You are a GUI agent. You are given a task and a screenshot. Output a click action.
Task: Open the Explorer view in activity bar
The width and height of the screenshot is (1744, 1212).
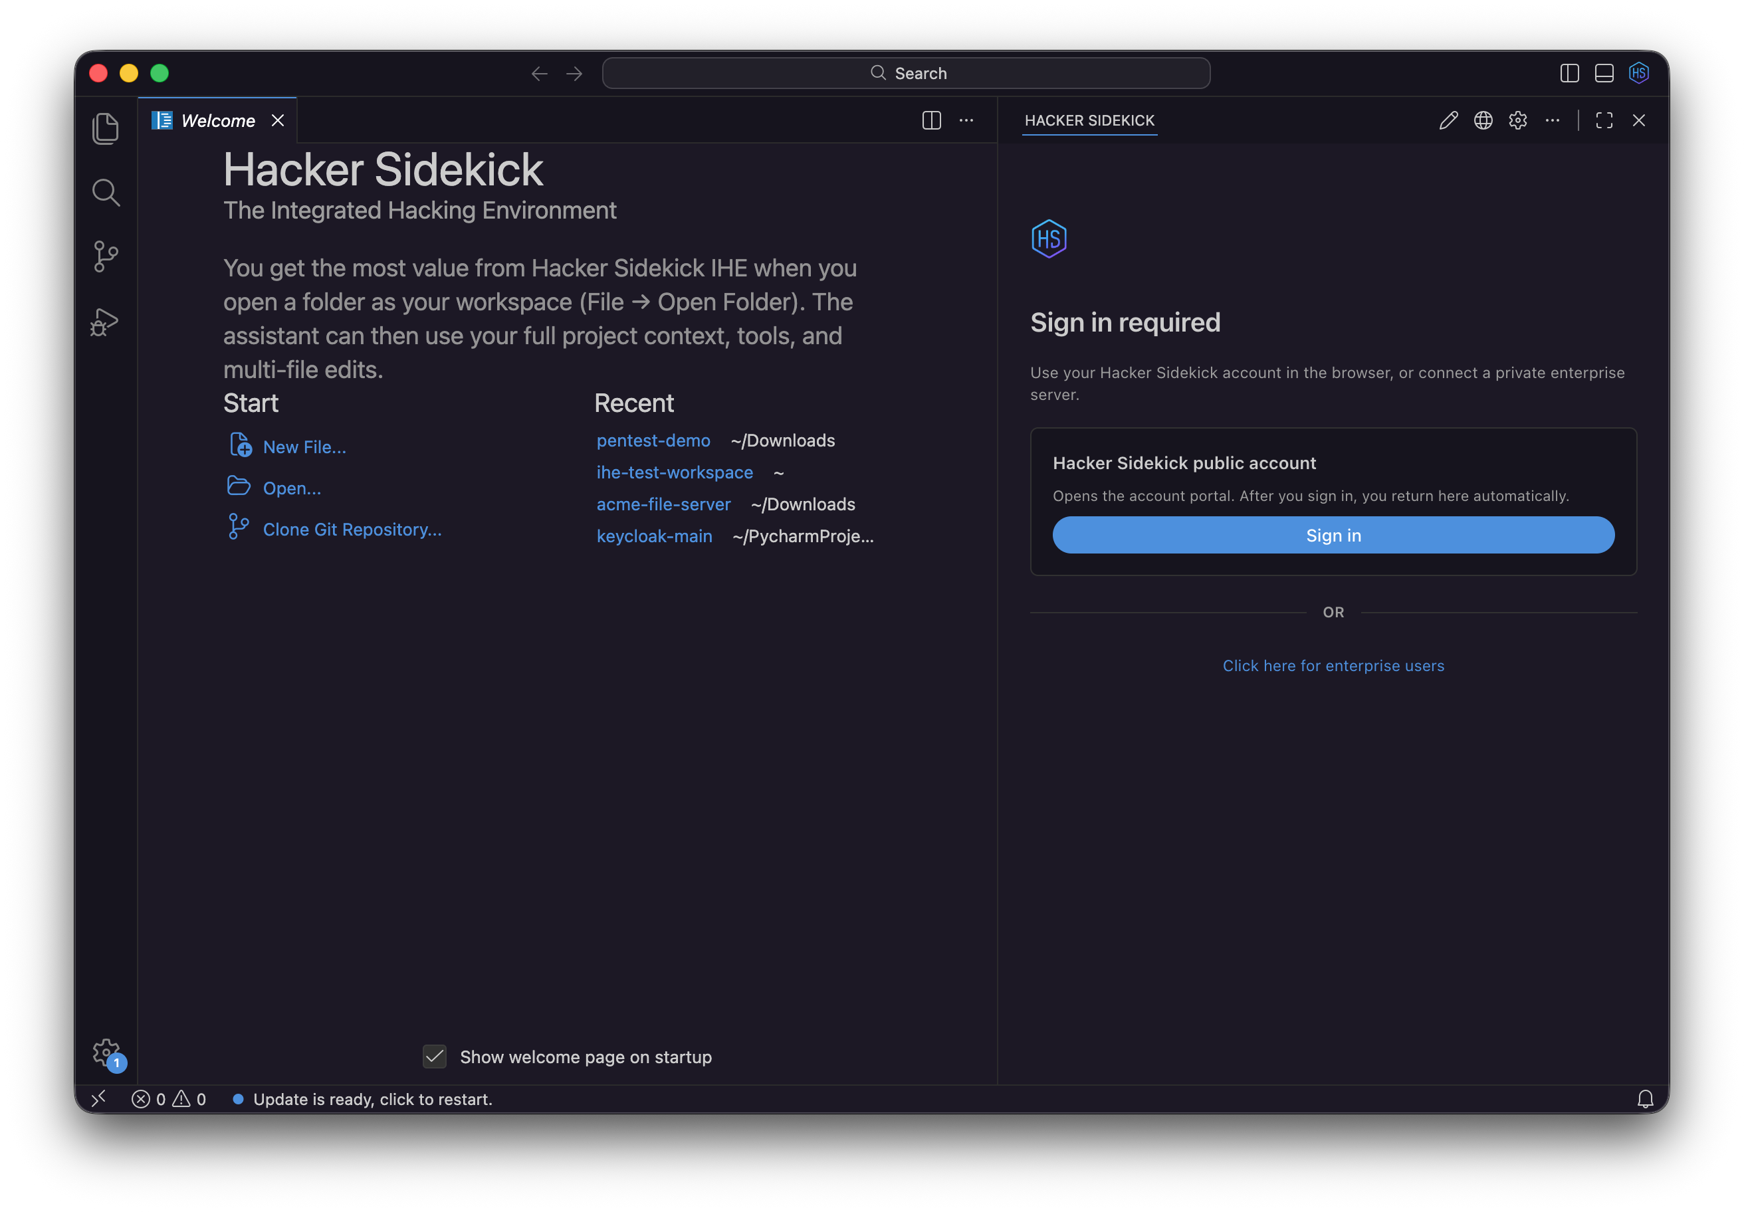pos(106,128)
